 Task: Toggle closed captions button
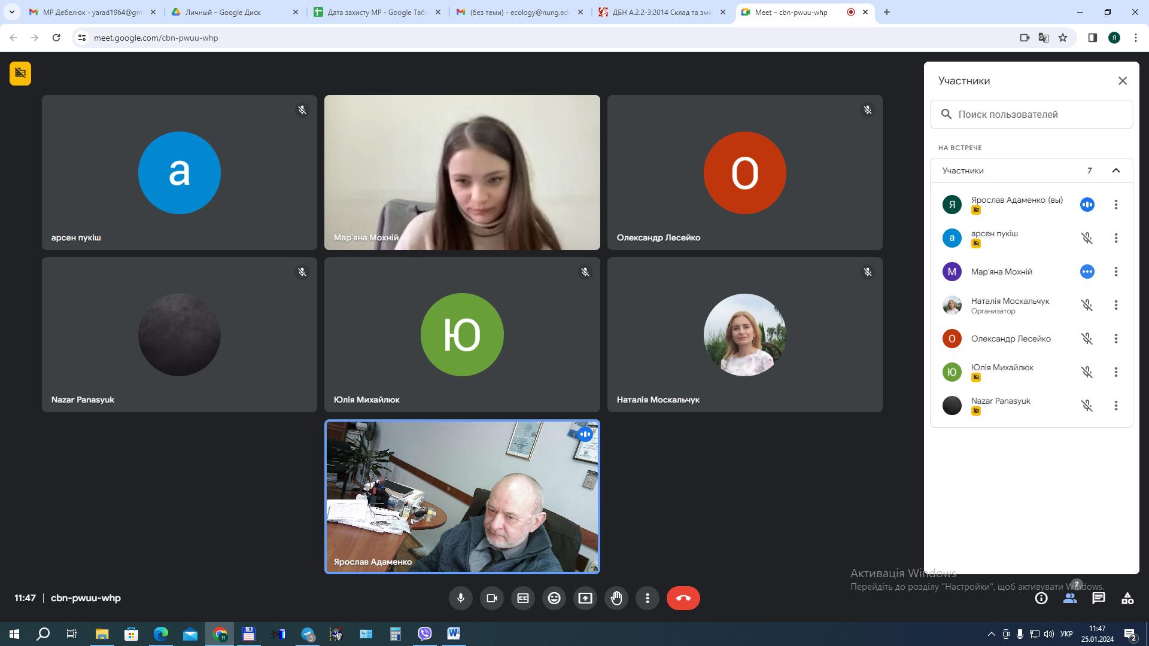(523, 598)
